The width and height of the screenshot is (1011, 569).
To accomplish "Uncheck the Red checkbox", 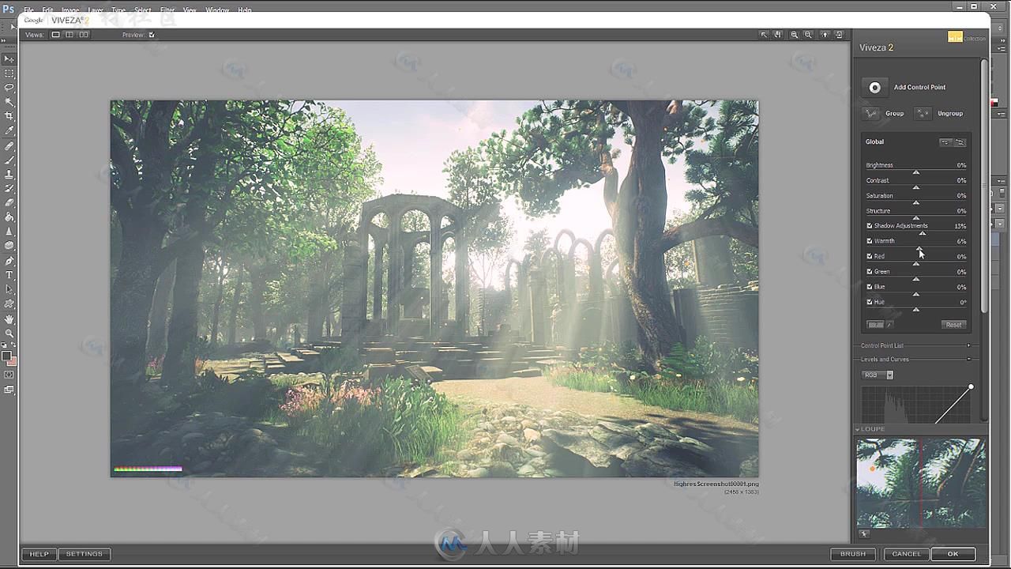I will [870, 256].
